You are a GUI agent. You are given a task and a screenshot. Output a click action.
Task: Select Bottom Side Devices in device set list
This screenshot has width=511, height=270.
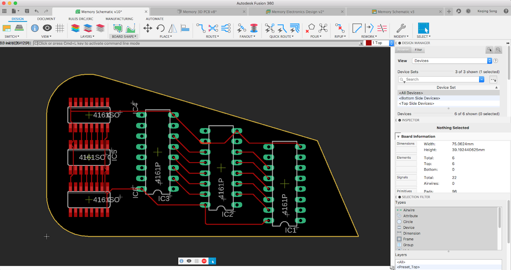[419, 98]
